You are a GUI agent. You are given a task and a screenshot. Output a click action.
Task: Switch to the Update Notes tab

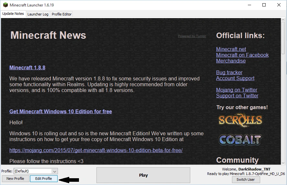(13, 14)
